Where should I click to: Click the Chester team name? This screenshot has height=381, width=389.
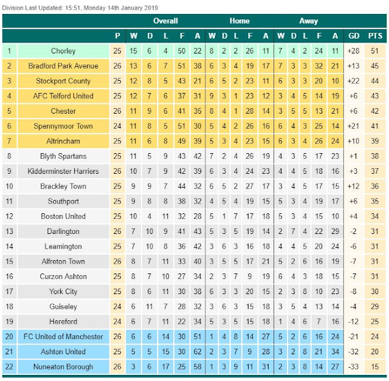coord(63,111)
